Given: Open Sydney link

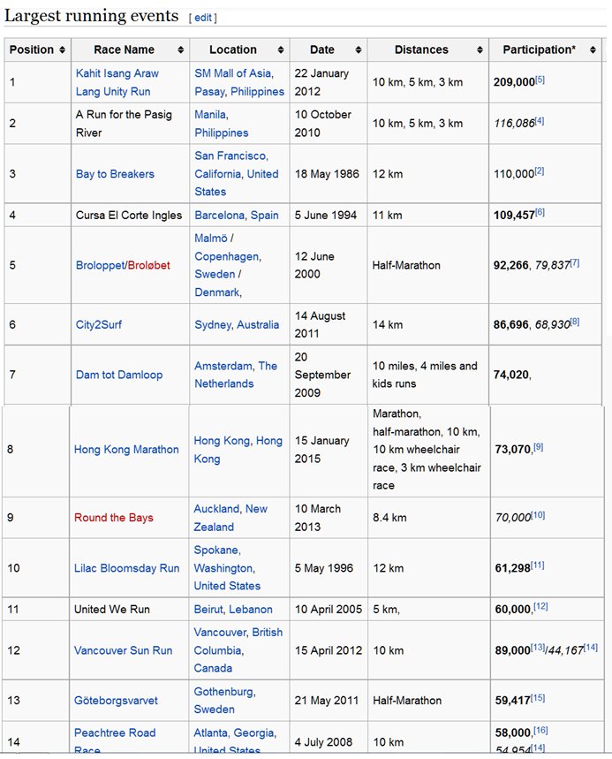Looking at the screenshot, I should [213, 325].
